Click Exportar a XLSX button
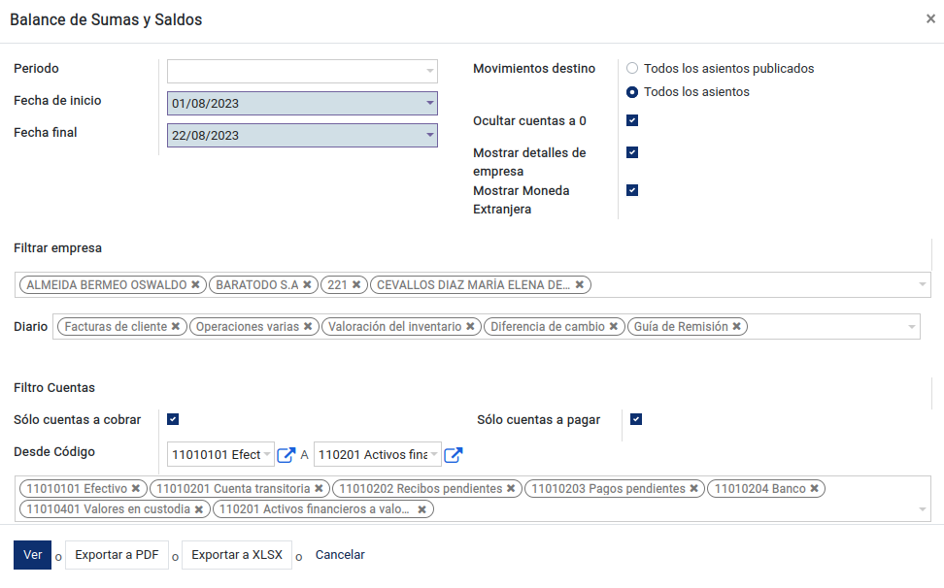The width and height of the screenshot is (944, 588). pos(237,555)
